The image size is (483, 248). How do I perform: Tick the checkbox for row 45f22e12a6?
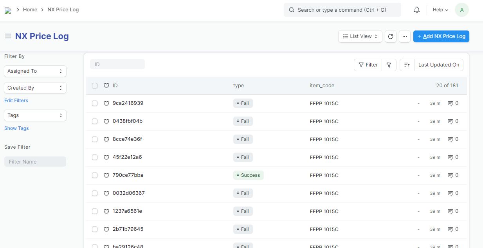[x=95, y=157]
